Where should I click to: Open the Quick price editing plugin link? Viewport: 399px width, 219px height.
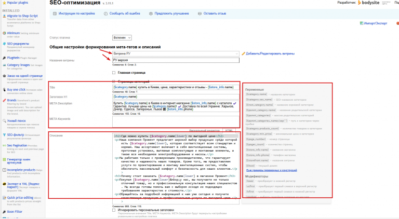20,198
